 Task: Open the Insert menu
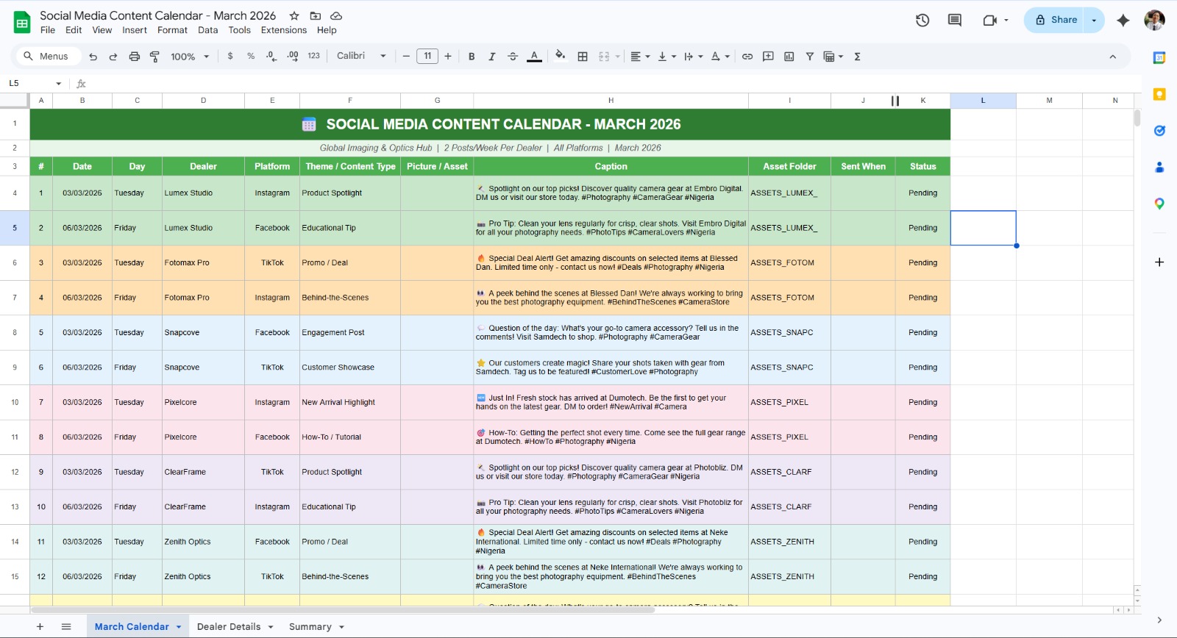(x=135, y=30)
